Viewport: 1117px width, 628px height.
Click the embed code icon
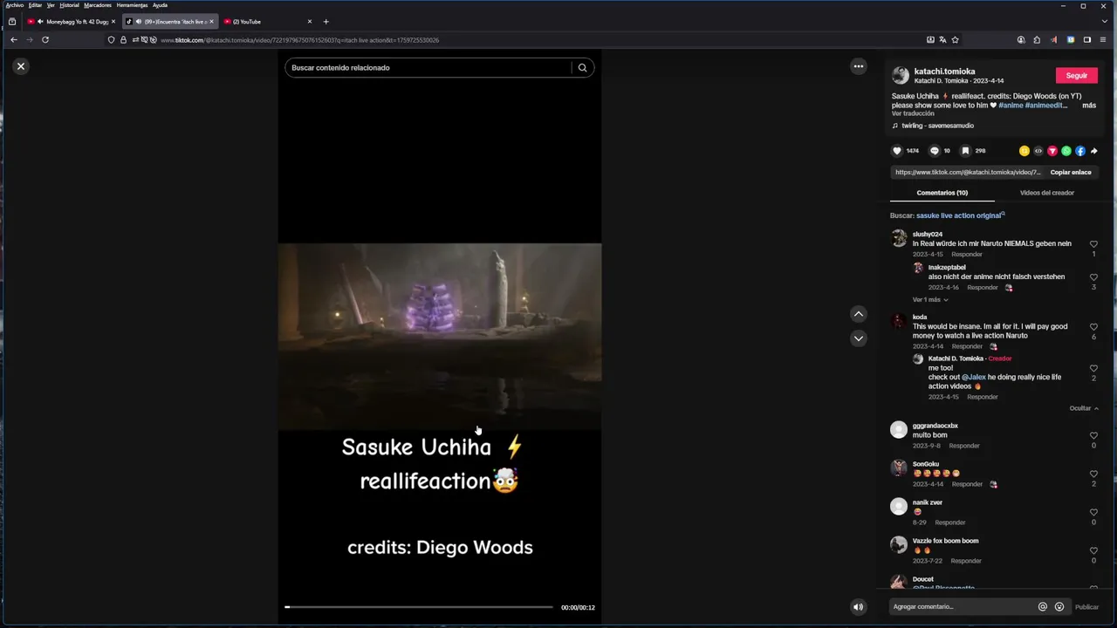[x=1038, y=151]
